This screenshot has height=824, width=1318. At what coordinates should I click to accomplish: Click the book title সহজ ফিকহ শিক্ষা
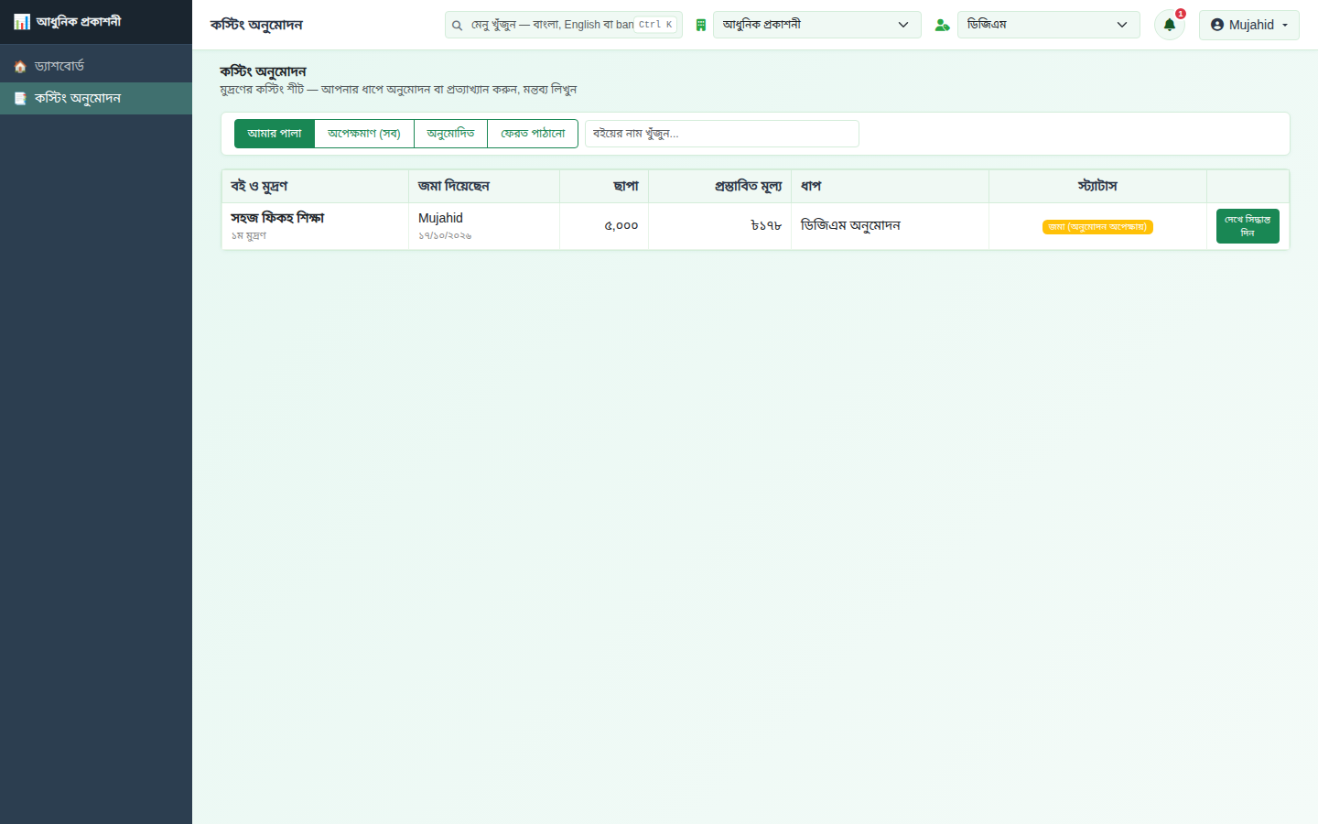pyautogui.click(x=277, y=218)
